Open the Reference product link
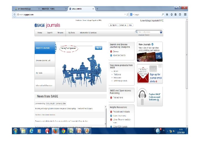 click(117, 78)
